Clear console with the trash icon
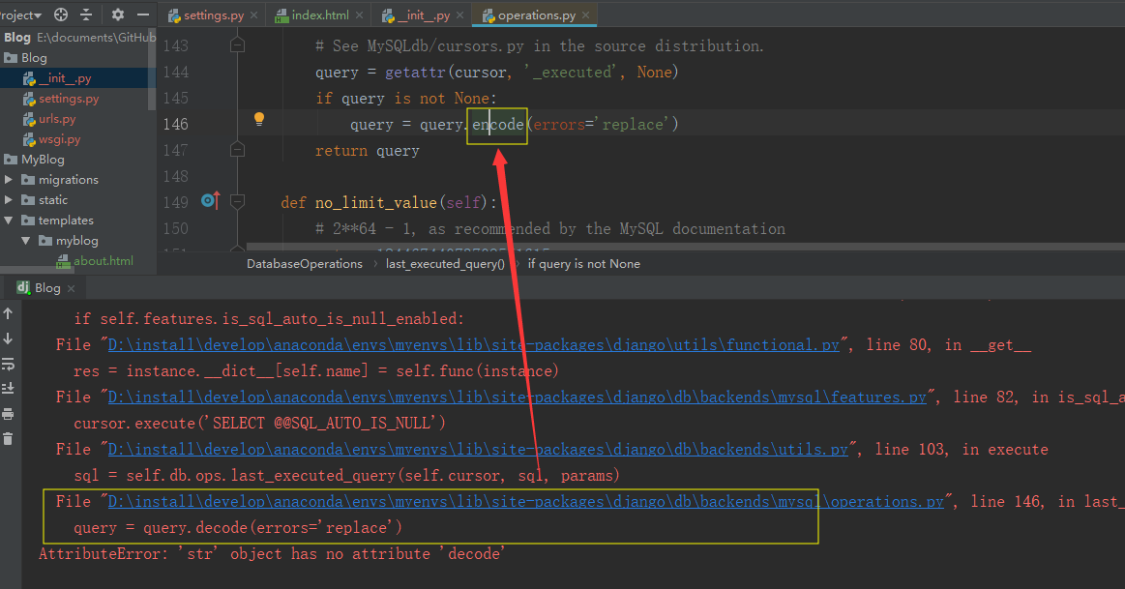1125x589 pixels. coord(9,439)
